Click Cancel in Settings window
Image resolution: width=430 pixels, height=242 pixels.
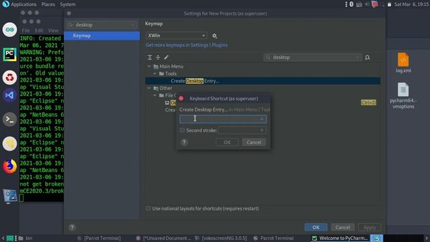pos(343,227)
